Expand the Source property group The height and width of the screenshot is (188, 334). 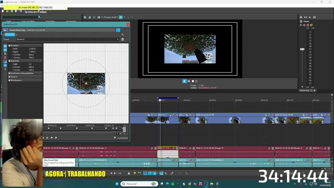click(x=9, y=77)
